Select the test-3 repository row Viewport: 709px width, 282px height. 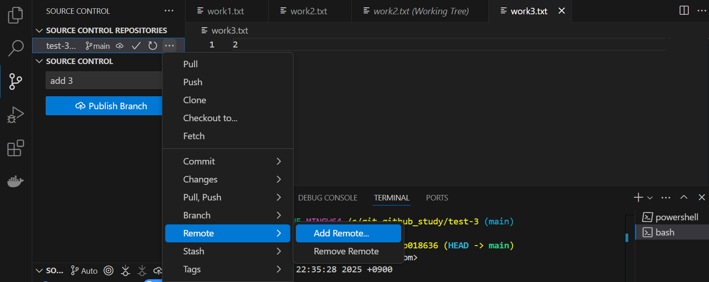tap(108, 46)
